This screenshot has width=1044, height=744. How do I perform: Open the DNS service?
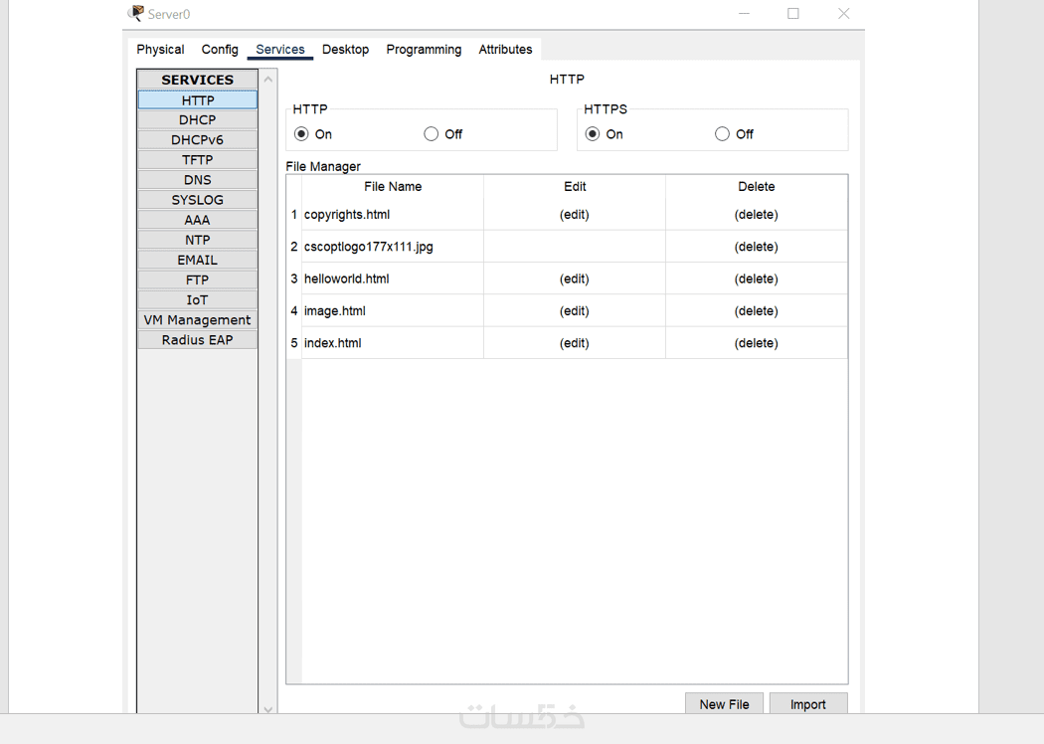[x=198, y=180]
